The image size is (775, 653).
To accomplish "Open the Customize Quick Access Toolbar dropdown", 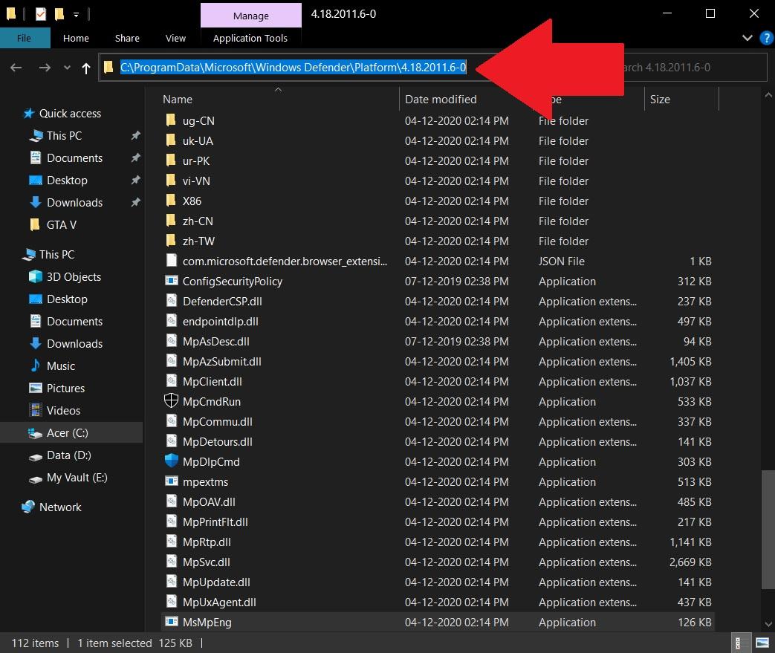I will tap(76, 15).
